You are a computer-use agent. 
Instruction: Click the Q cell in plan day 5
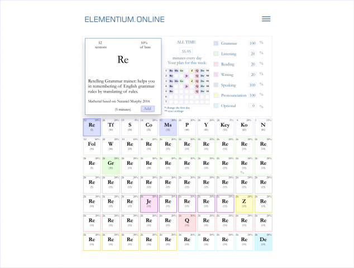pyautogui.click(x=197, y=92)
